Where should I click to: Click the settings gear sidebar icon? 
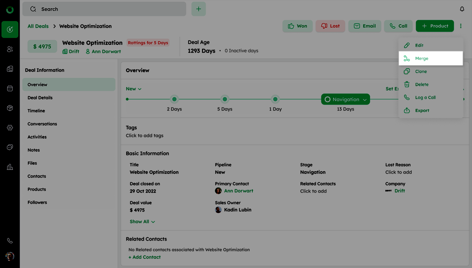[10, 128]
